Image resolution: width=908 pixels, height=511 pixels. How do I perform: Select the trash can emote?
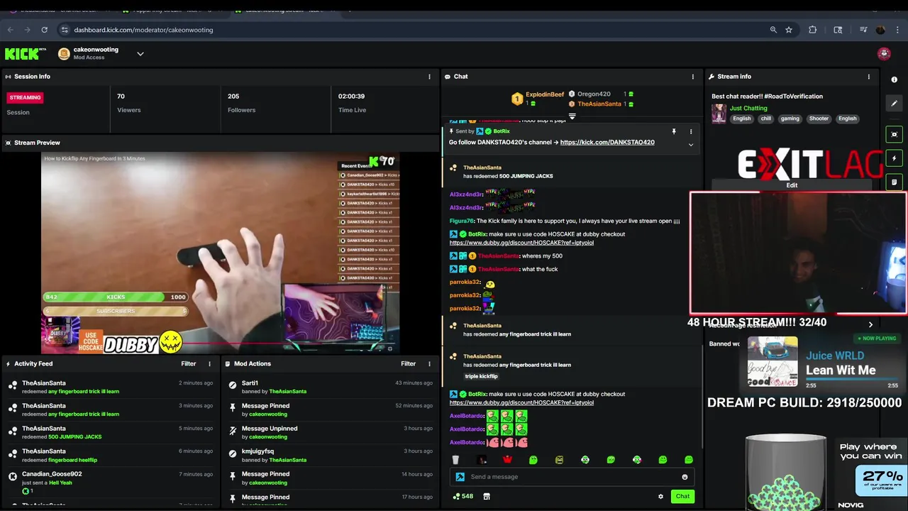click(455, 460)
